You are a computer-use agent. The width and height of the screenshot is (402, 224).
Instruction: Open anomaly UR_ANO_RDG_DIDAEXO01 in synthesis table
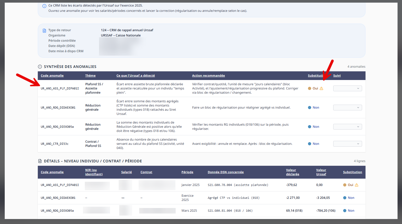coord(58,108)
